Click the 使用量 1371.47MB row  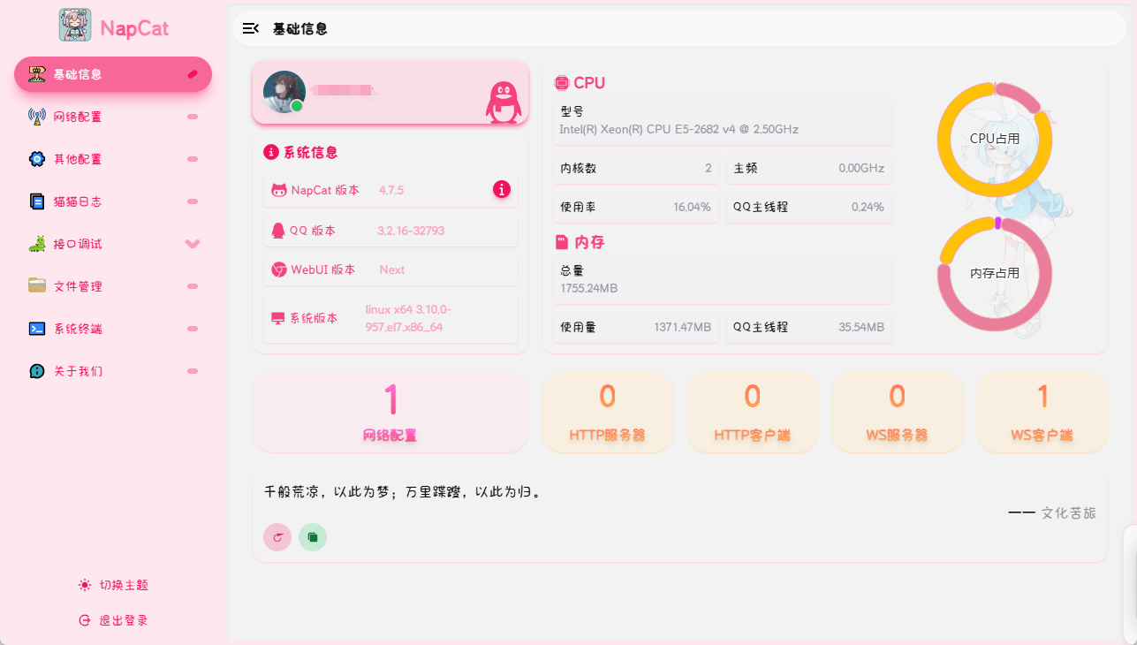636,327
